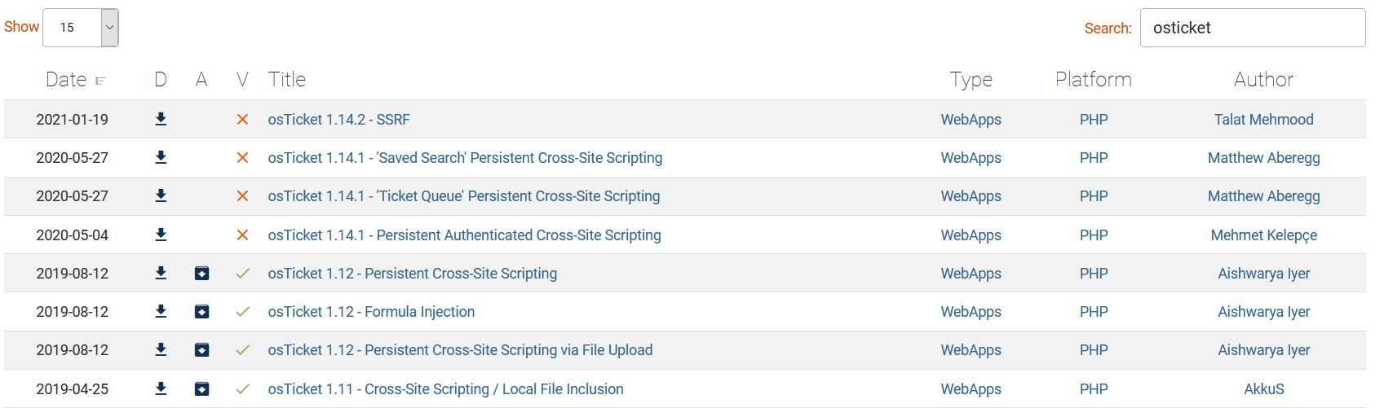Download the osTicket 1.14.2 SSRF exploit

click(x=161, y=120)
